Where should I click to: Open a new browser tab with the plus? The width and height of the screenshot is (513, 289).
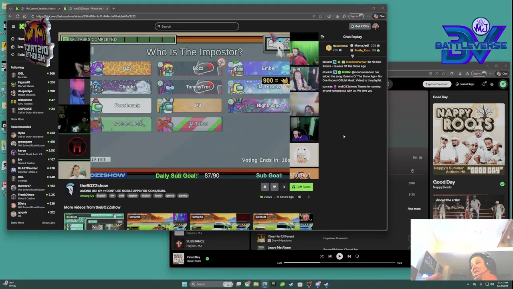114,8
